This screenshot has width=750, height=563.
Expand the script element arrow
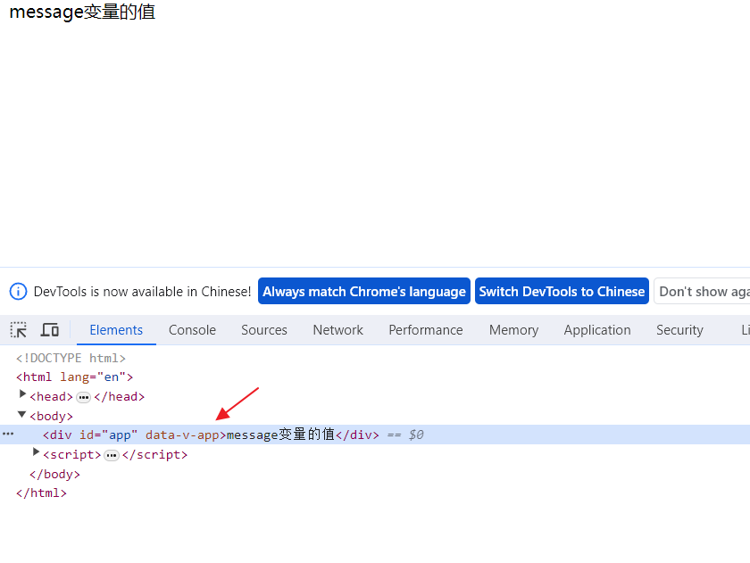36,451
